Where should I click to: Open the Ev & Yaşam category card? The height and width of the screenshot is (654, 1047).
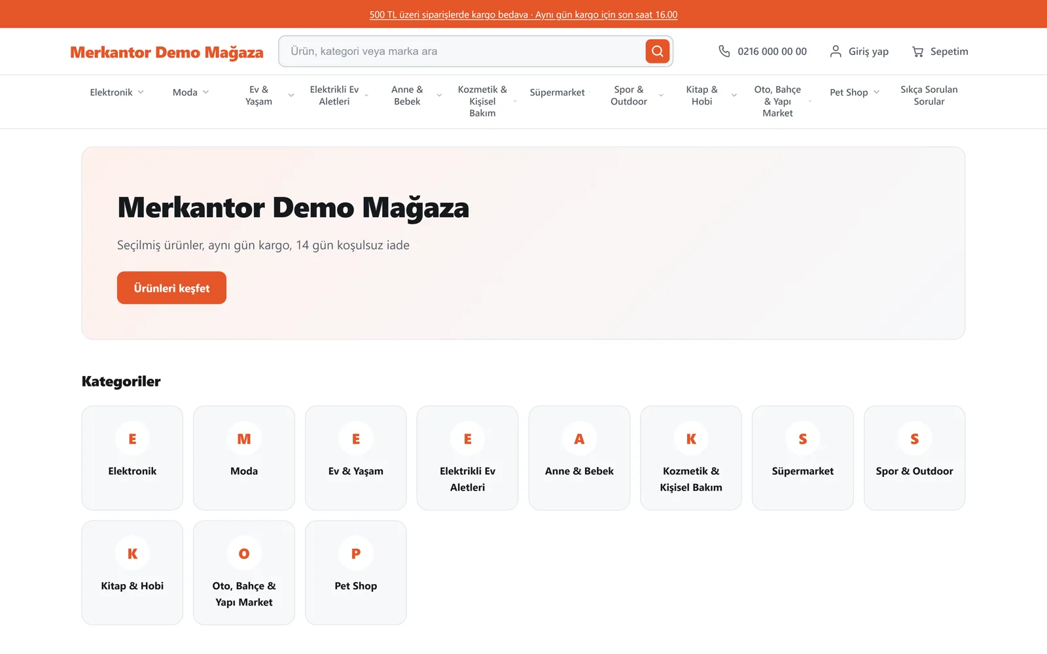pyautogui.click(x=356, y=458)
